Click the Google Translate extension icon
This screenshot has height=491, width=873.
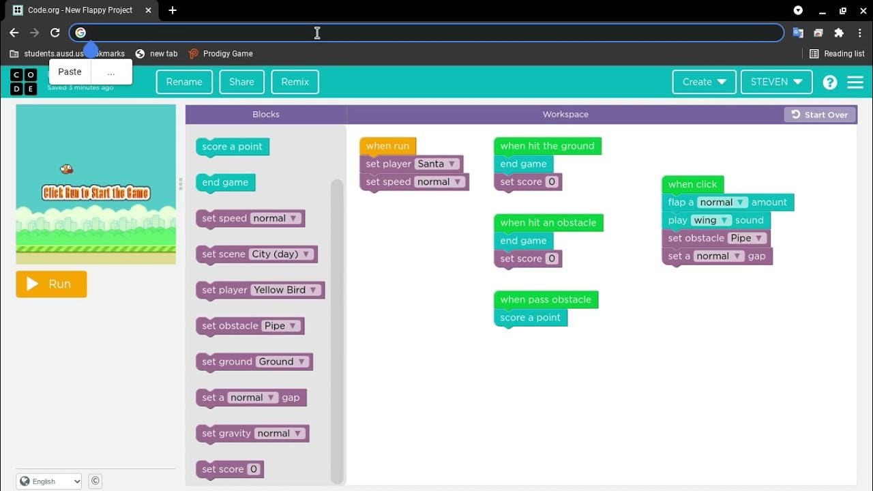click(x=798, y=33)
